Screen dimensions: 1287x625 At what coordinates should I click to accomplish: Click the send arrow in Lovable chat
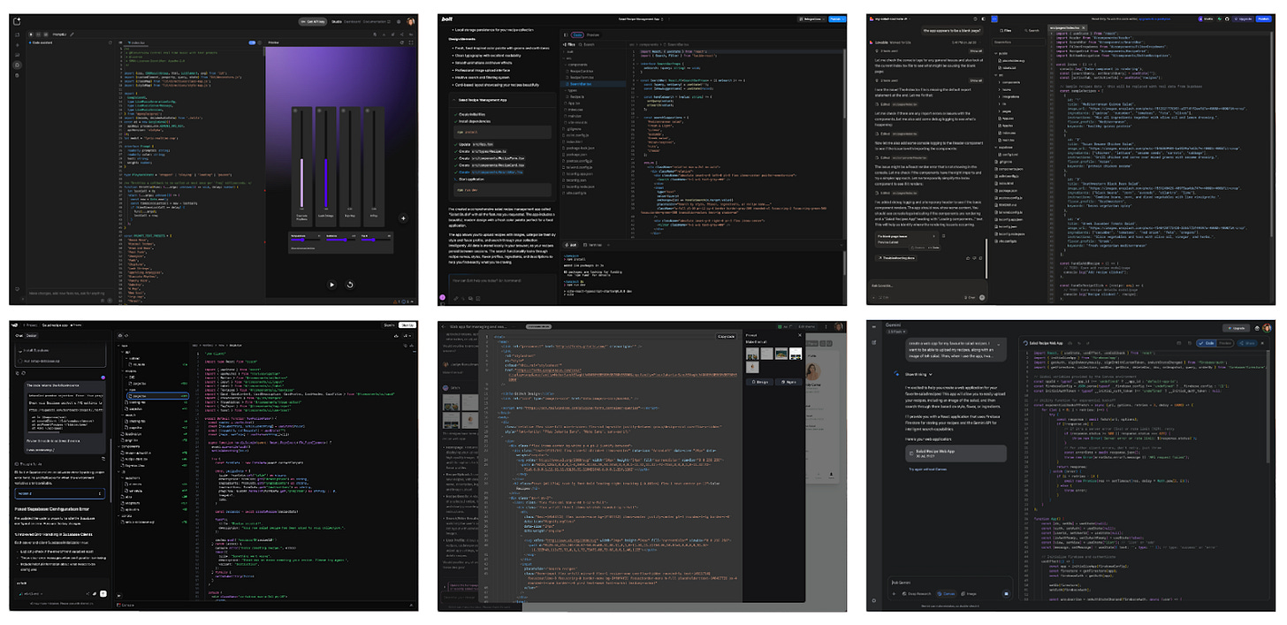[x=982, y=298]
